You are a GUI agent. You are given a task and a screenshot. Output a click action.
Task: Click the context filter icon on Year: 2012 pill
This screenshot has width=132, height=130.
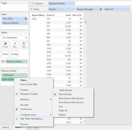pyautogui.click(x=26, y=19)
